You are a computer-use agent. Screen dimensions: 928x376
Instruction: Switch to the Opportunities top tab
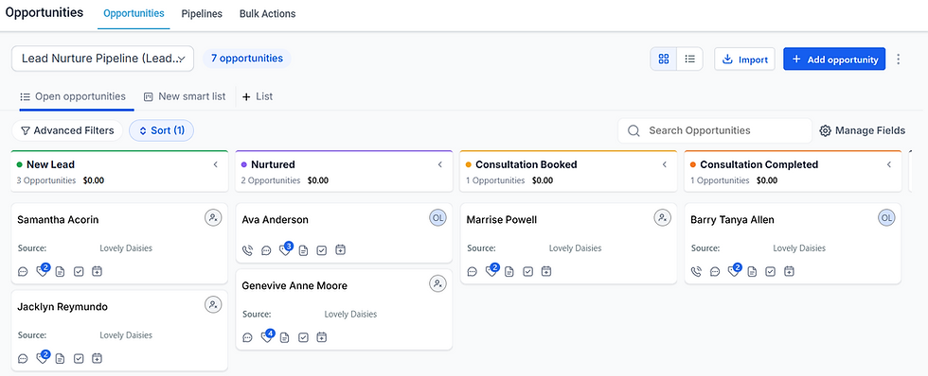point(134,13)
